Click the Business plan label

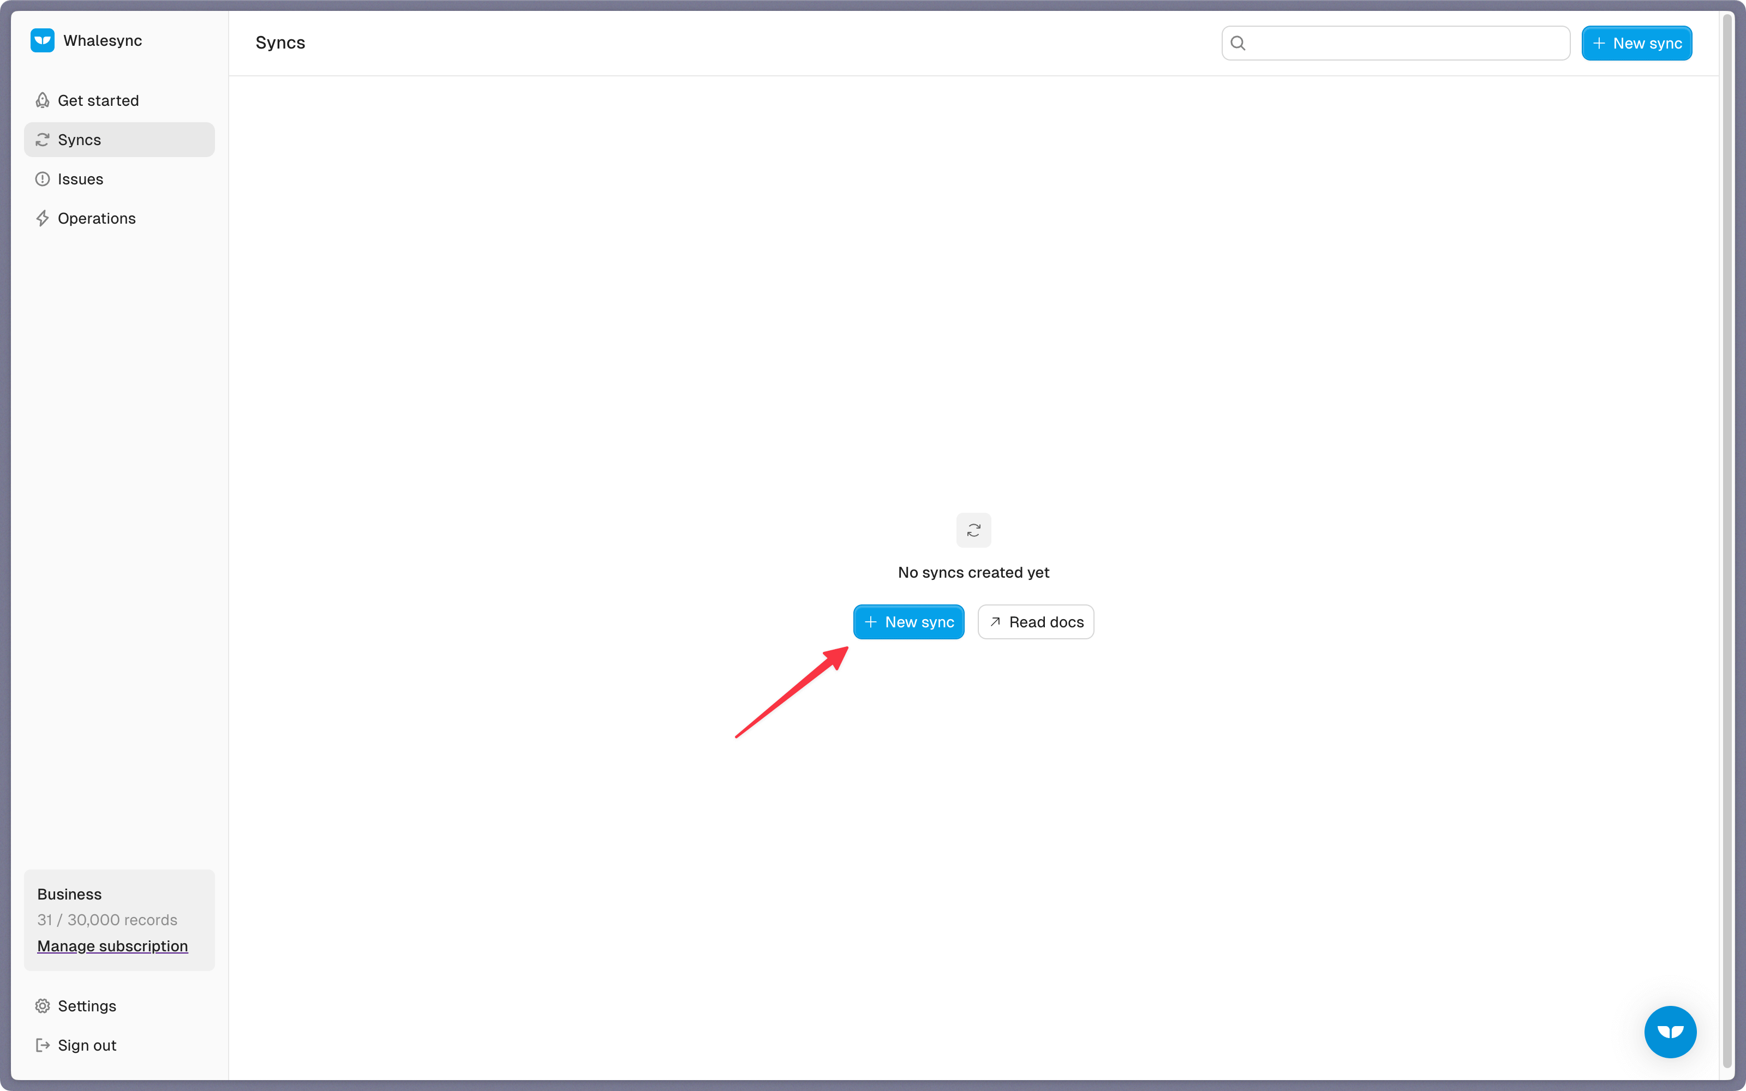point(69,894)
